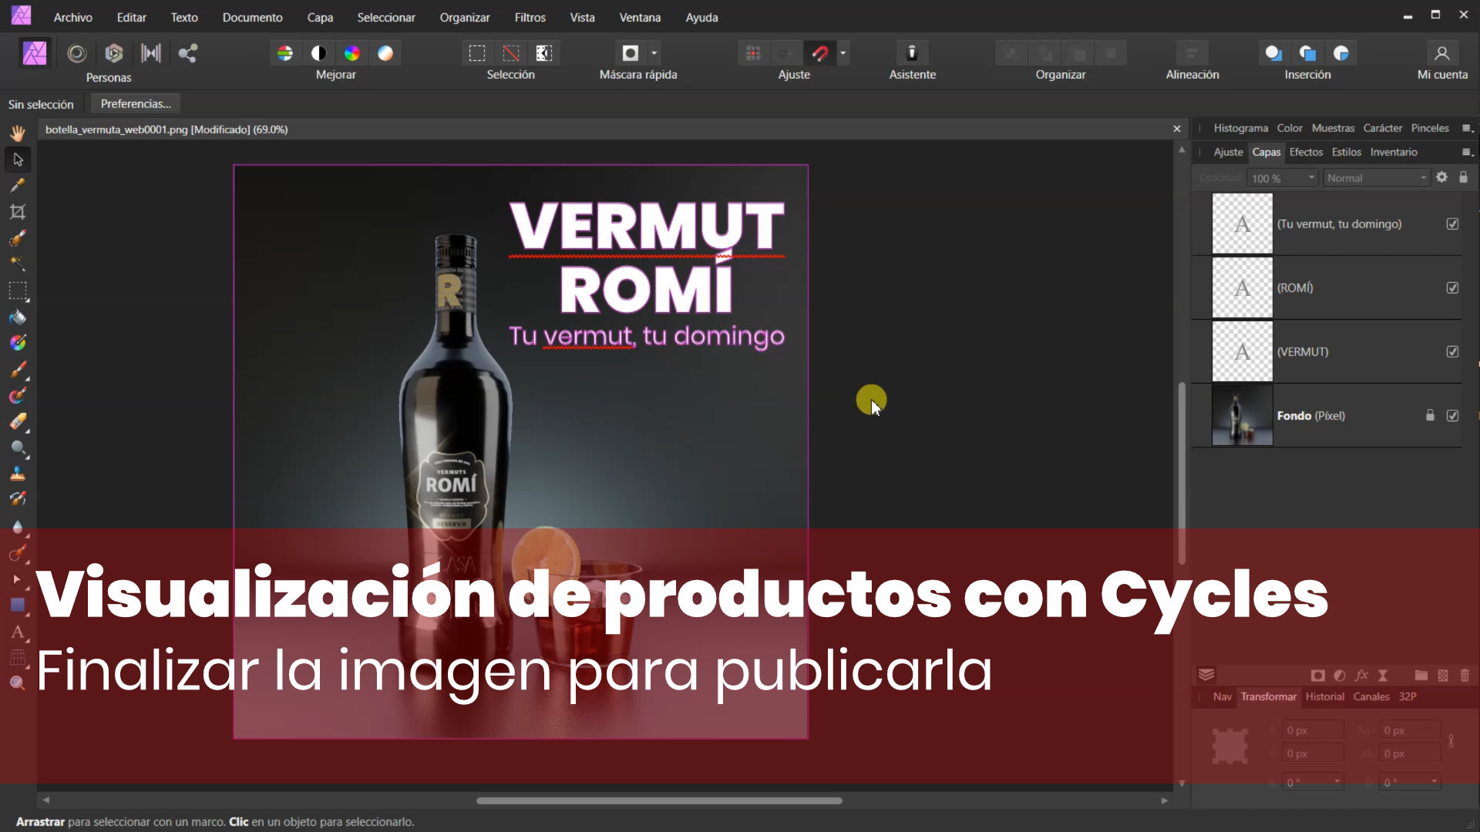This screenshot has height=832, width=1480.
Task: Expand the snapping options arrow
Action: tap(843, 53)
